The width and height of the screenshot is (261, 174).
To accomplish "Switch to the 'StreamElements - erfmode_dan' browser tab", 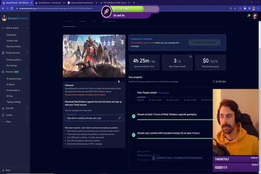I will click(x=50, y=3).
